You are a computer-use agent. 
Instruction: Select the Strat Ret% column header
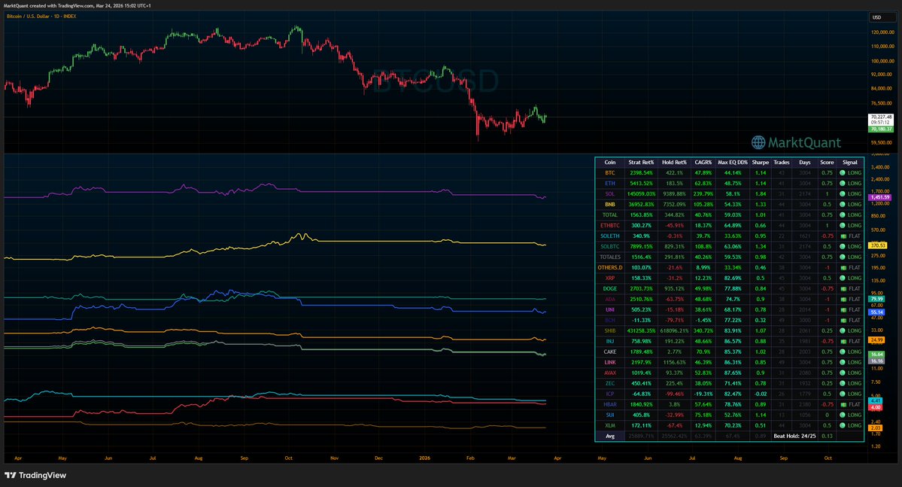click(x=641, y=163)
